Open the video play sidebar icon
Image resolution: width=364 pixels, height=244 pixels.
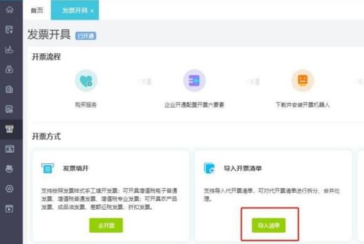click(9, 208)
